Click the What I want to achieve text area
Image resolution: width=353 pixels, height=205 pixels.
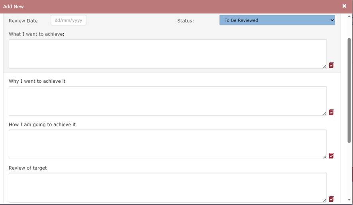[x=168, y=54]
